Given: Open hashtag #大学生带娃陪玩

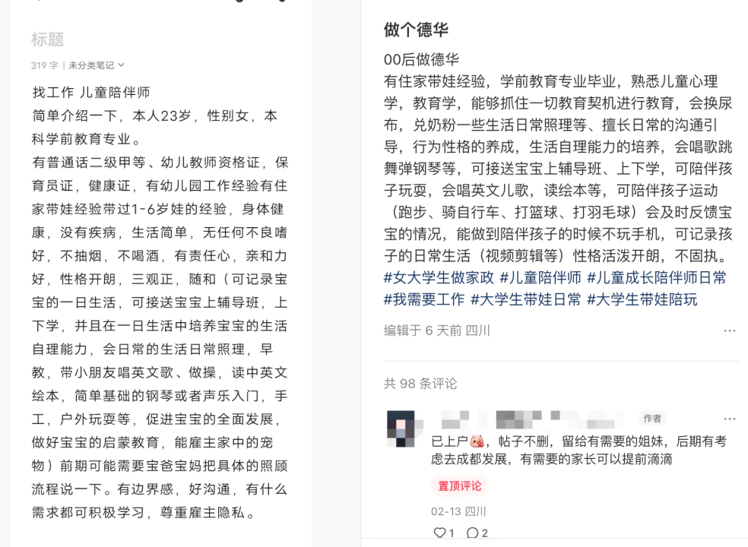Looking at the screenshot, I should tap(642, 299).
